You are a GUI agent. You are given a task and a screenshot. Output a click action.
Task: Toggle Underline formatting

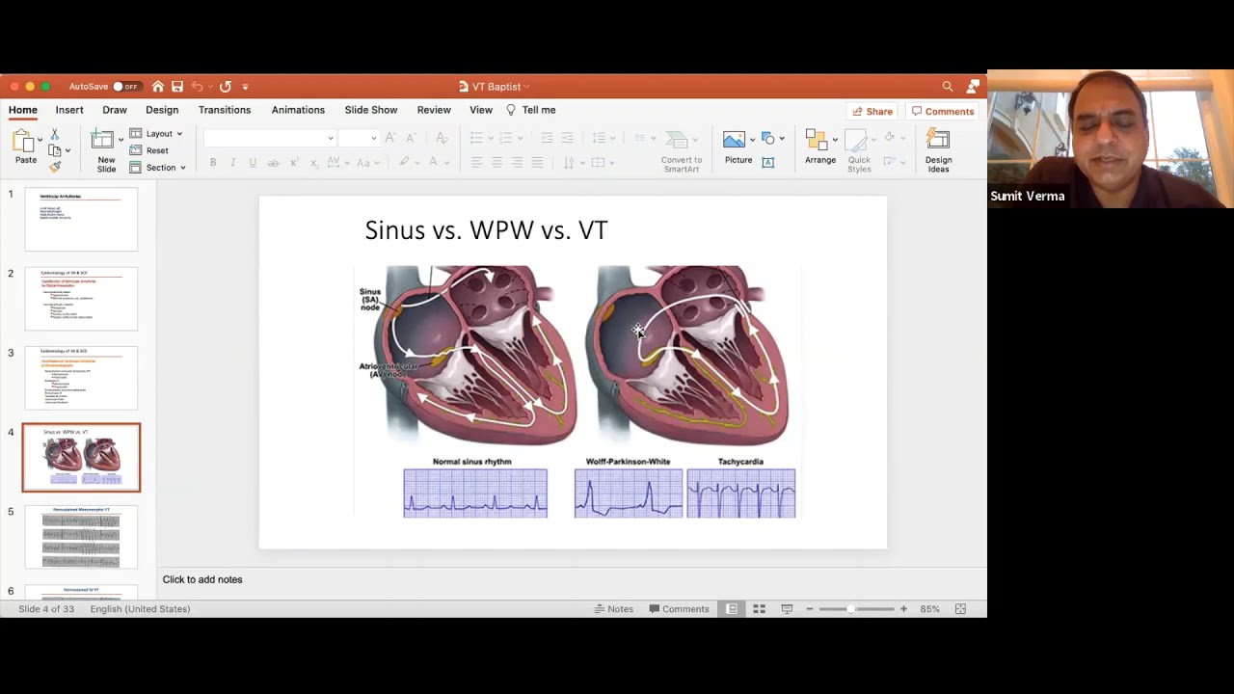[x=253, y=162]
